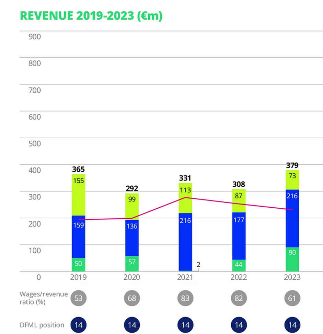Select the DFML position circle under 2019
This screenshot has width=323, height=334.
click(x=79, y=325)
